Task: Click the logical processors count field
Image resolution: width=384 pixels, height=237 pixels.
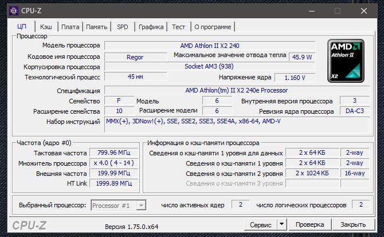Action: point(361,204)
